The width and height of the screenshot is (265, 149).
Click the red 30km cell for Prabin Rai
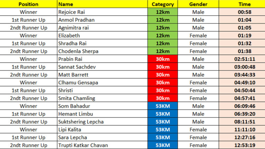pyautogui.click(x=163, y=59)
